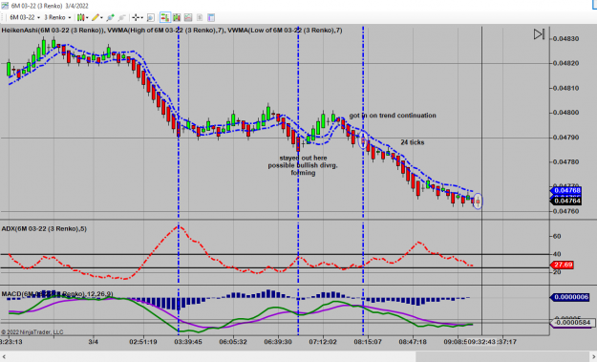Viewport: 597px width, 362px height.
Task: Expand the crosshair cursor dropdown arrow
Action: (x=142, y=17)
